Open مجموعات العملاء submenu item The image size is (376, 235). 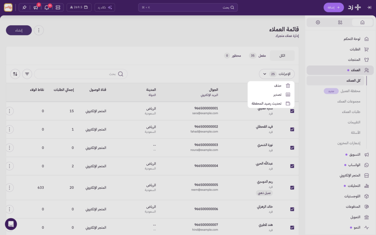click(x=349, y=101)
